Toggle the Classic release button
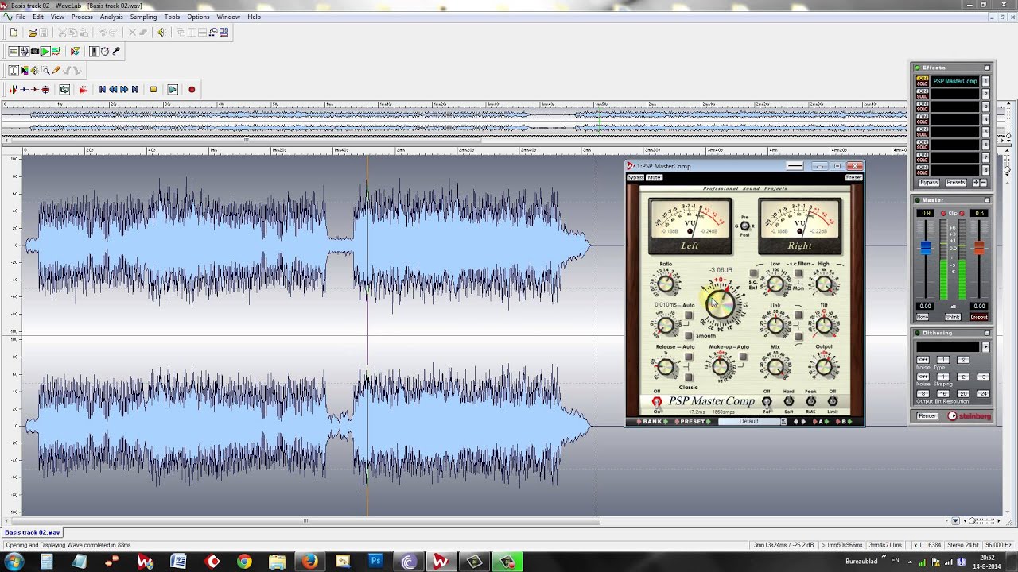Image resolution: width=1018 pixels, height=572 pixels. click(x=689, y=377)
